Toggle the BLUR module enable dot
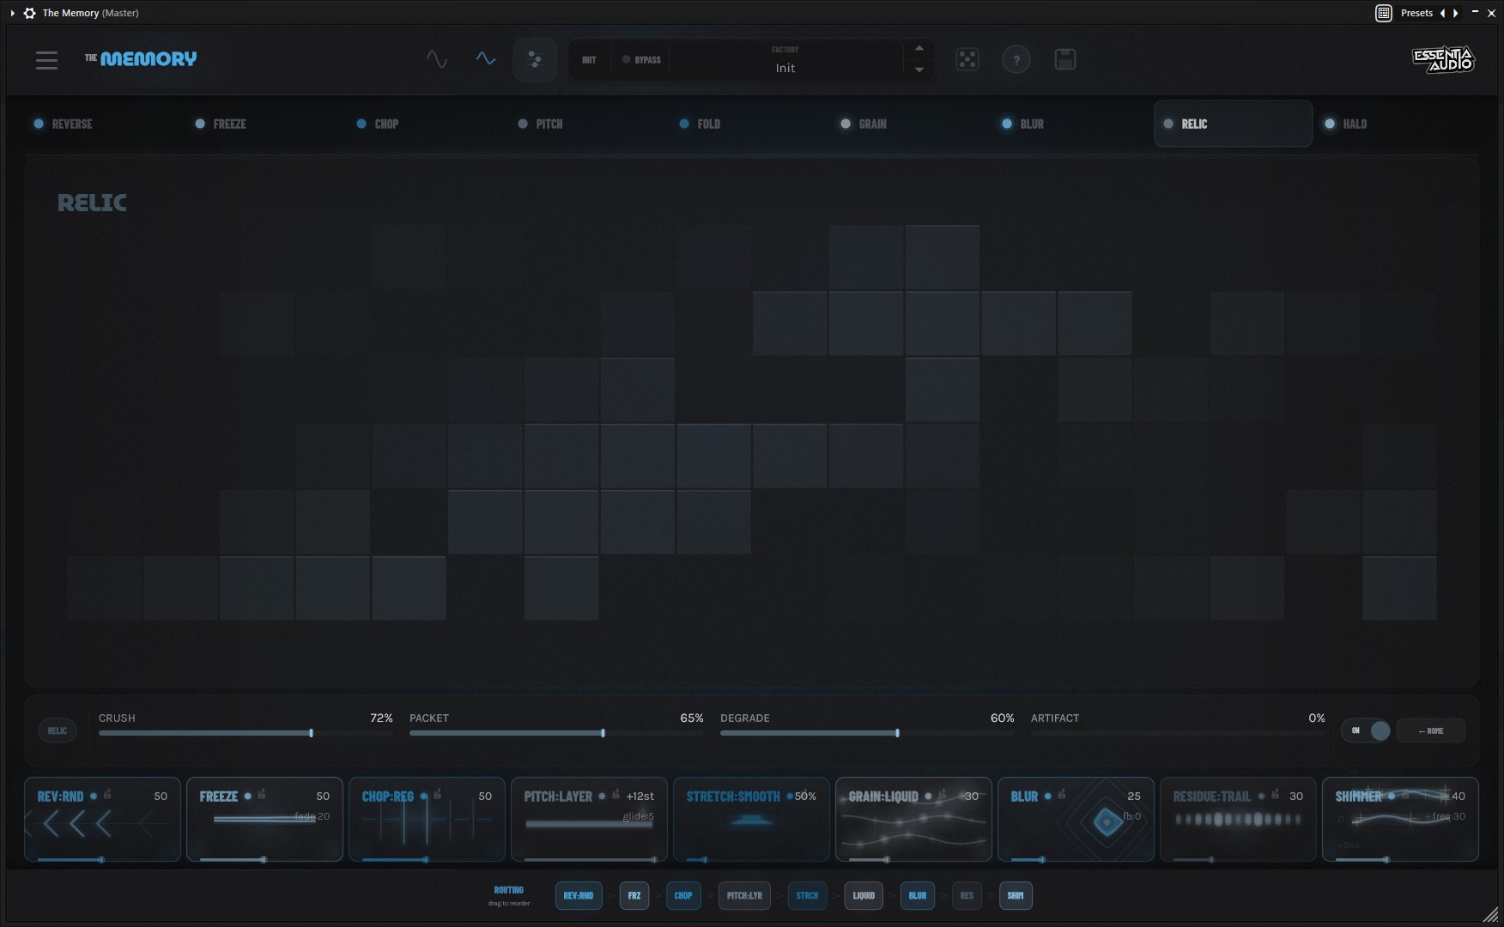 tap(1006, 124)
